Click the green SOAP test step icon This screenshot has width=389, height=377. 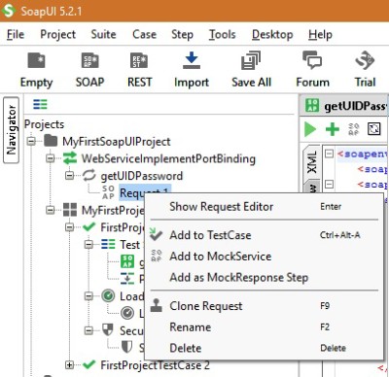[127, 261]
